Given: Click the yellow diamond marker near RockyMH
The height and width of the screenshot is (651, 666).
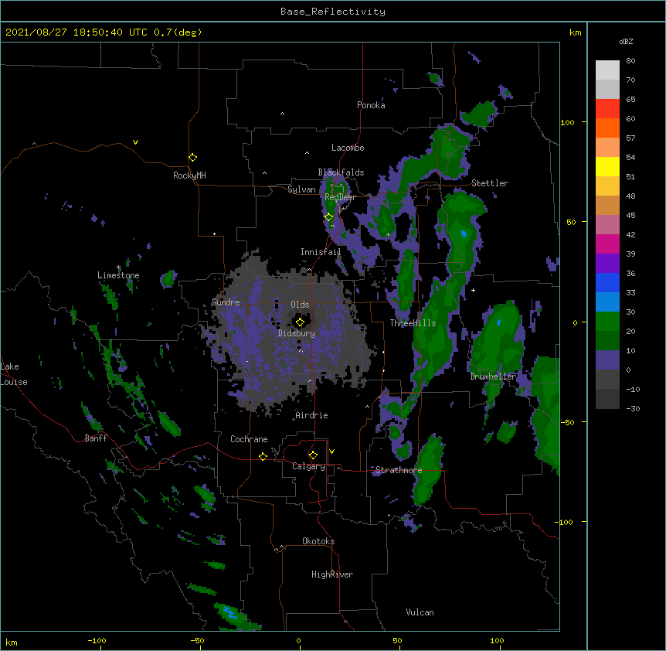Looking at the screenshot, I should coord(193,158).
